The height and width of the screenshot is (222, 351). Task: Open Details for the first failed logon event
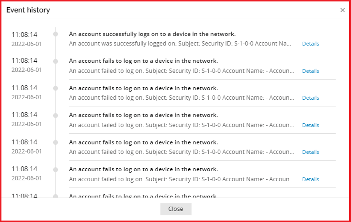[x=310, y=71]
